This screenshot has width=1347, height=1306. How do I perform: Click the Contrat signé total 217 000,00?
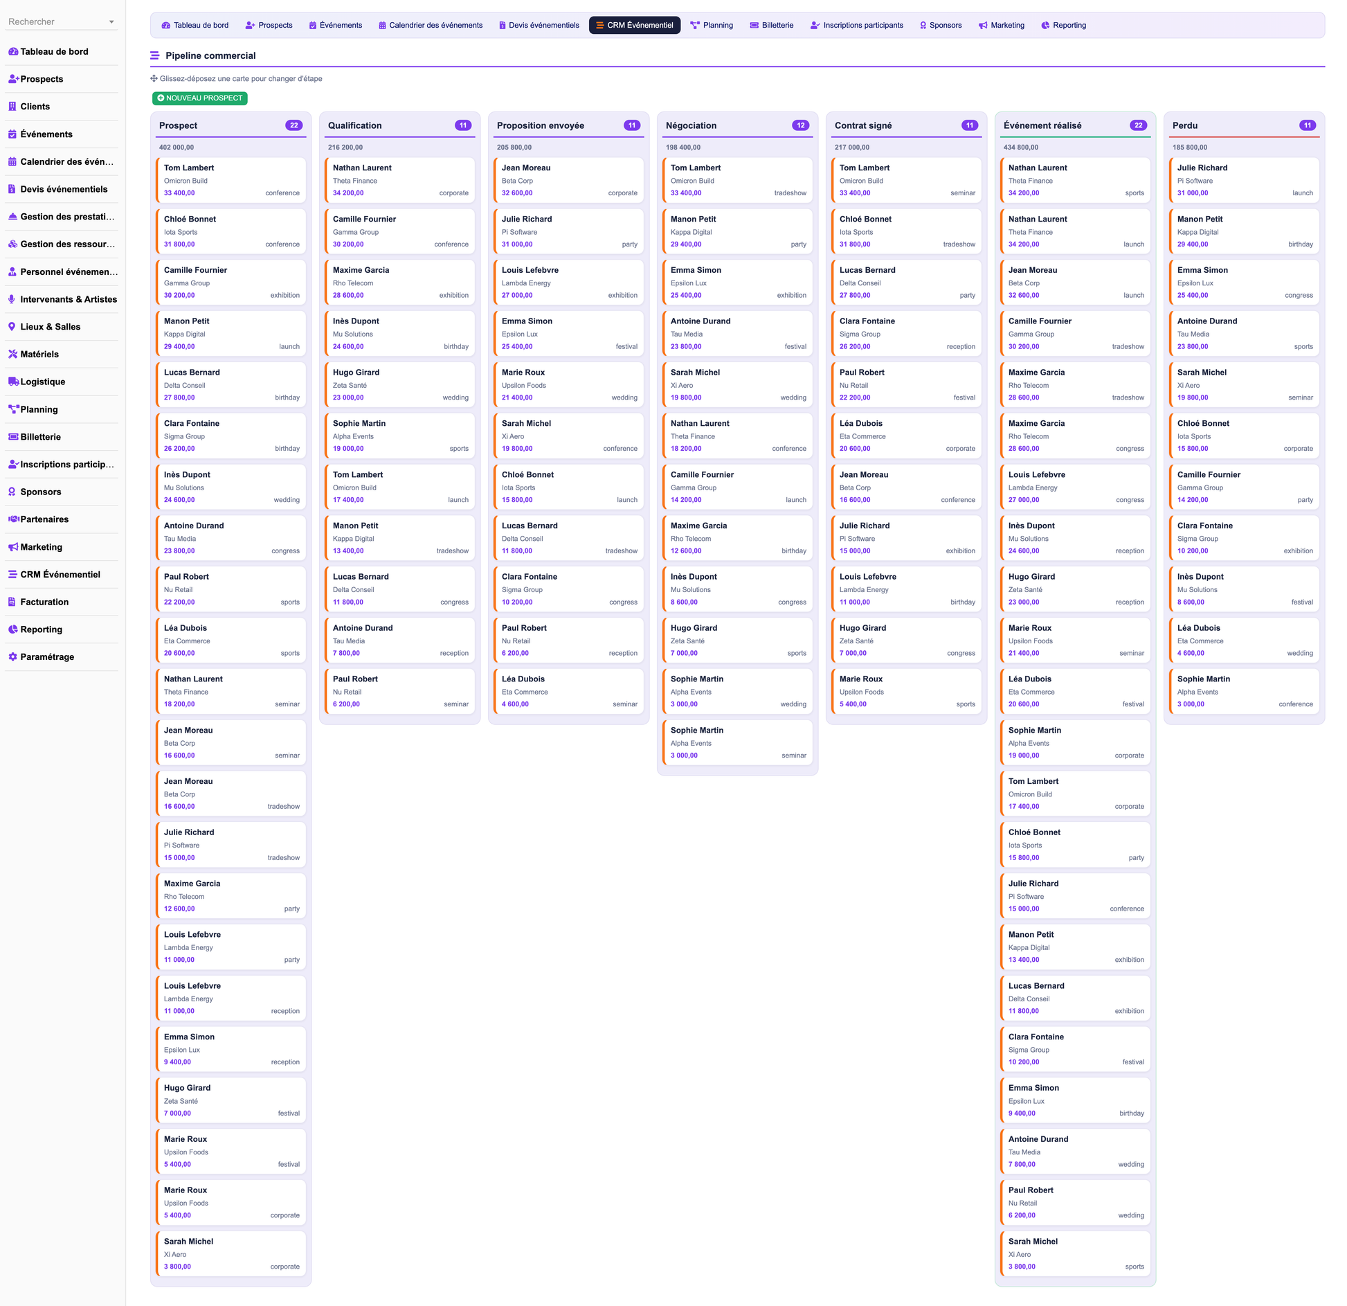coord(852,147)
